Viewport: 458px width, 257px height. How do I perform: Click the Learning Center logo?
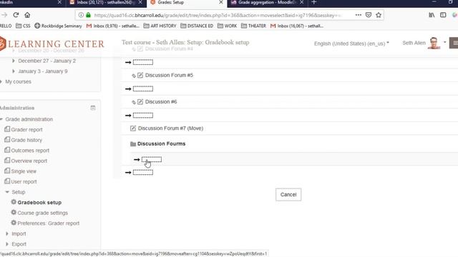coord(52,44)
